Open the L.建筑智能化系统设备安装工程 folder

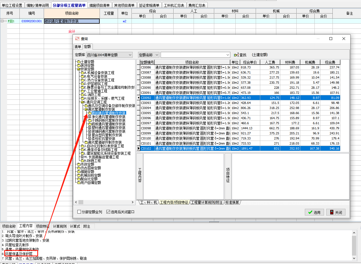pyautogui.click(x=107, y=153)
